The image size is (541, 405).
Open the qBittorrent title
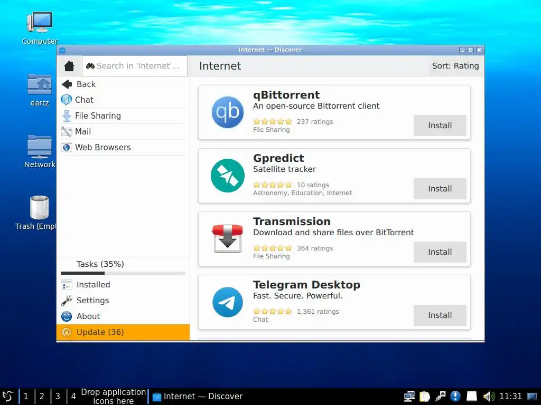(286, 95)
